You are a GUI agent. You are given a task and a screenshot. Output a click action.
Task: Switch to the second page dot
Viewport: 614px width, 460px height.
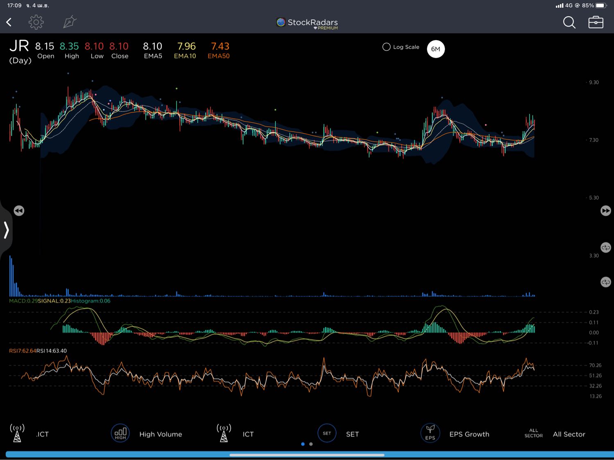coord(311,444)
